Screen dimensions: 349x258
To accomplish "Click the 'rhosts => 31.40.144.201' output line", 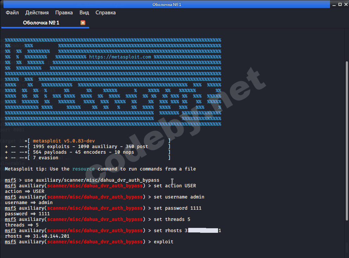I will 37,236.
